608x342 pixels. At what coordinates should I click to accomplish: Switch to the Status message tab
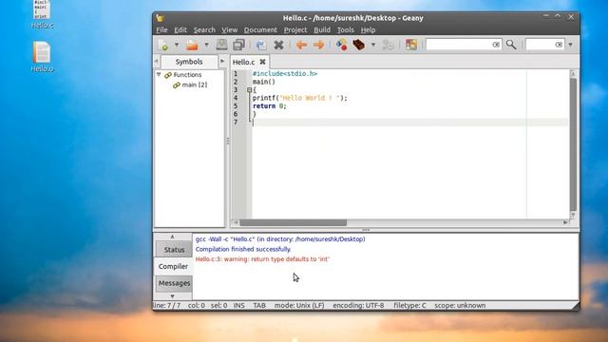[174, 250]
